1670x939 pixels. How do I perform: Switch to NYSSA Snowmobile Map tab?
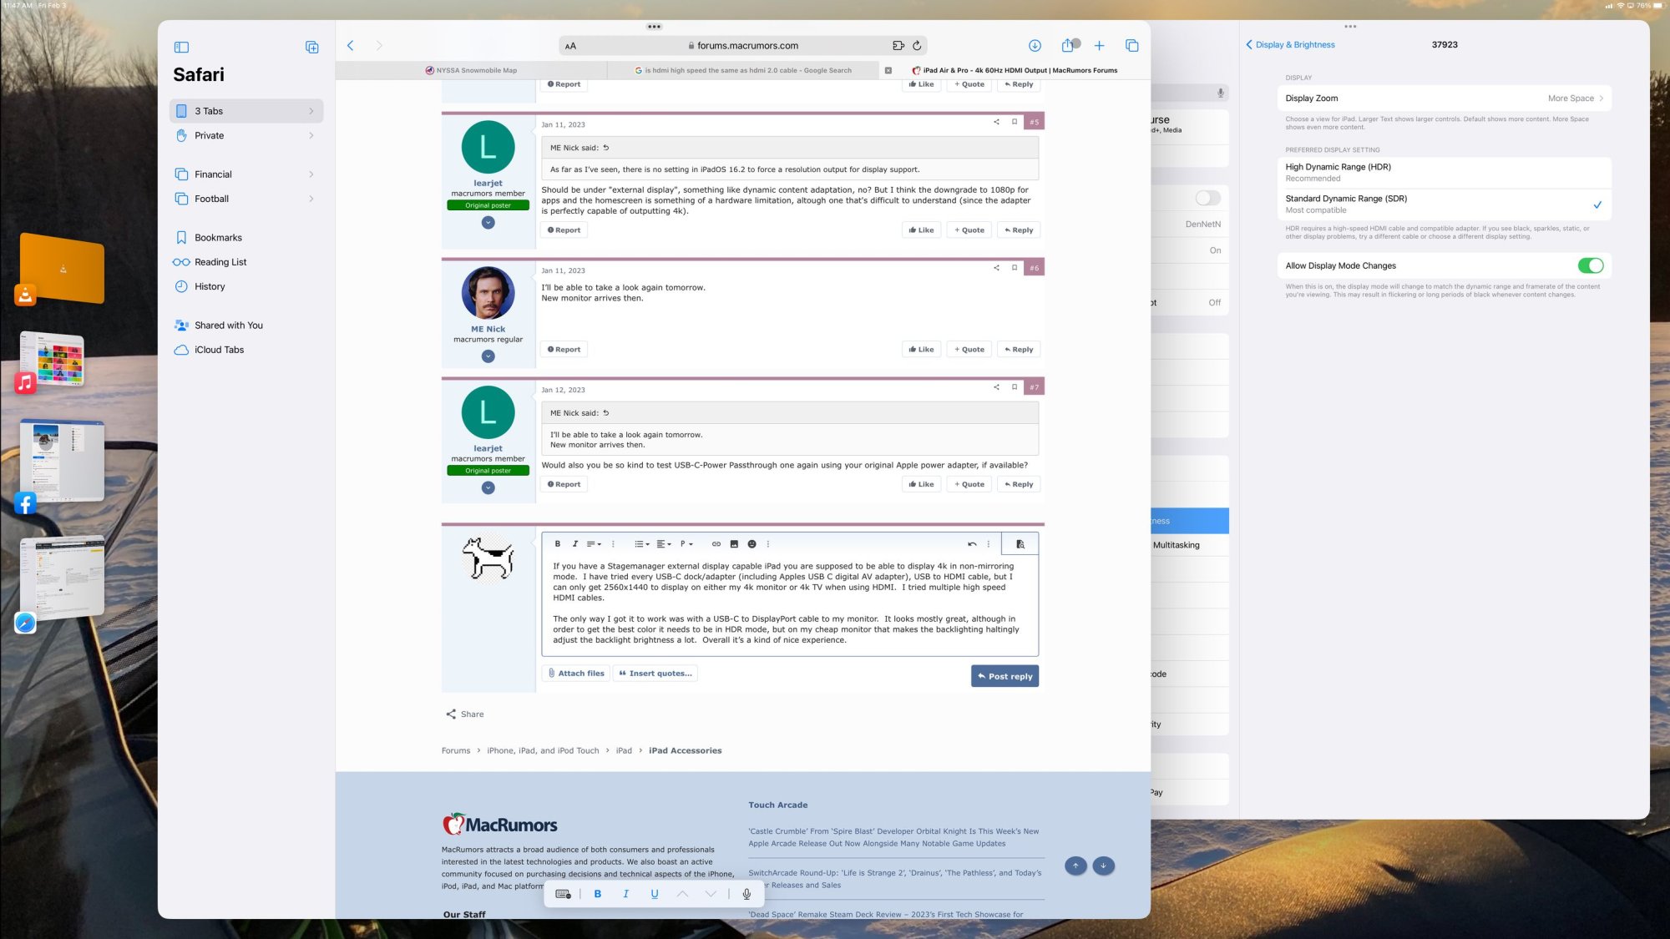471,71
